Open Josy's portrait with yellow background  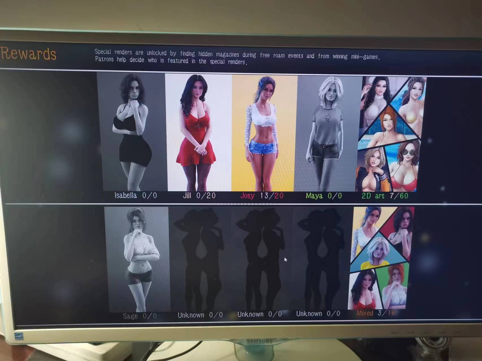tap(264, 133)
